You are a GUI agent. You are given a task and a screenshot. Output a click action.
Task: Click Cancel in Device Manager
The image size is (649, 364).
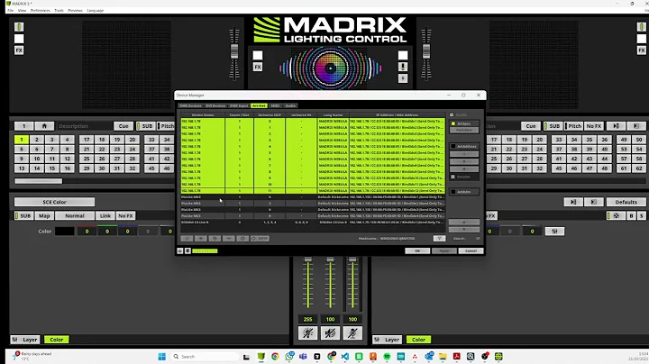point(471,250)
